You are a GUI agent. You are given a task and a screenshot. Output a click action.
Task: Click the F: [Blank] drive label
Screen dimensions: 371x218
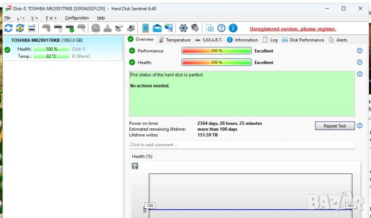[81, 57]
